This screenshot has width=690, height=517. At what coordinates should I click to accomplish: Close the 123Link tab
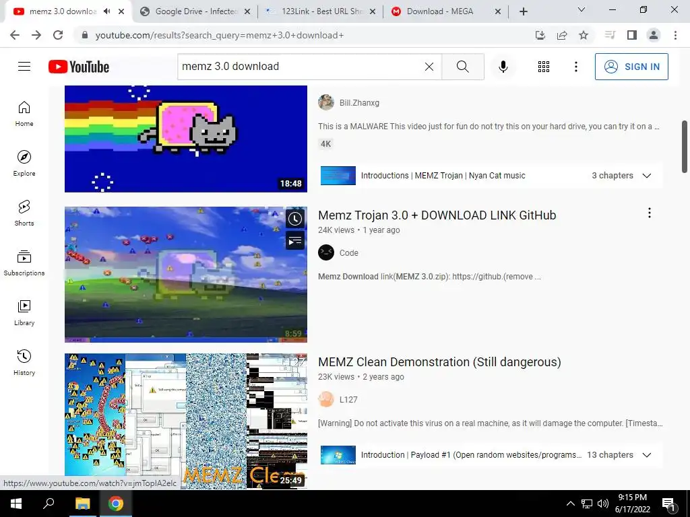point(373,12)
